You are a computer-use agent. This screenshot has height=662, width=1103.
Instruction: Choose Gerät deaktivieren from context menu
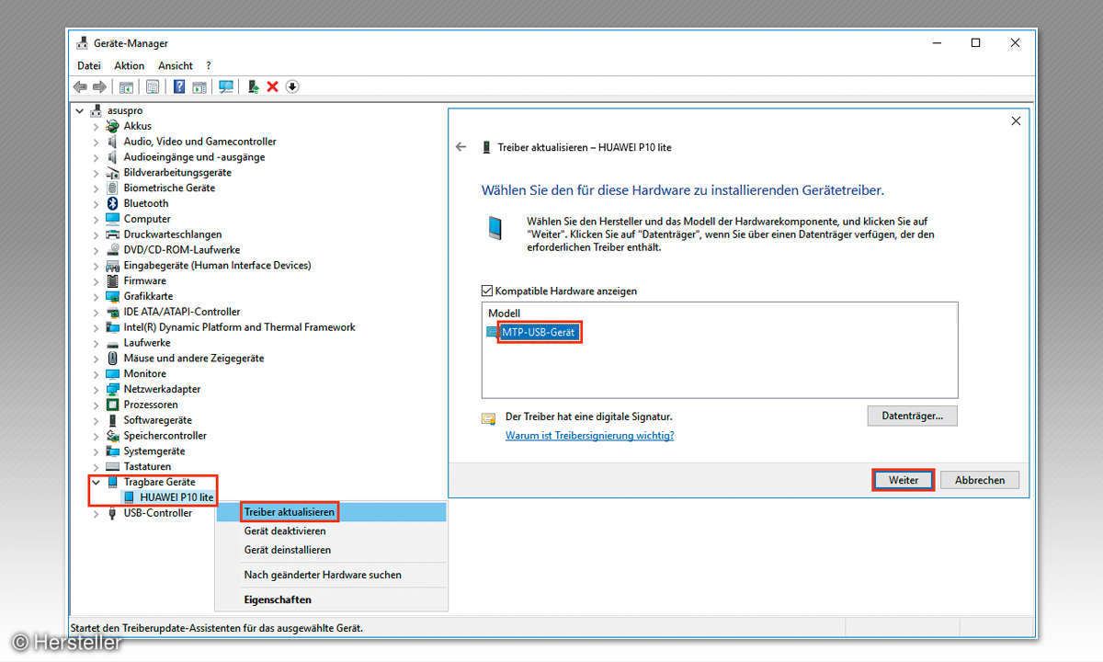[x=331, y=531]
